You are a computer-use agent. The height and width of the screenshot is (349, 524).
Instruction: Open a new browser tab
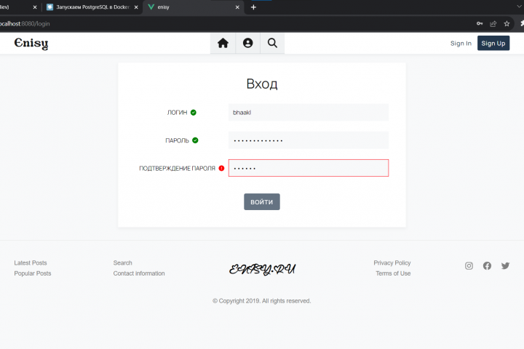(254, 7)
